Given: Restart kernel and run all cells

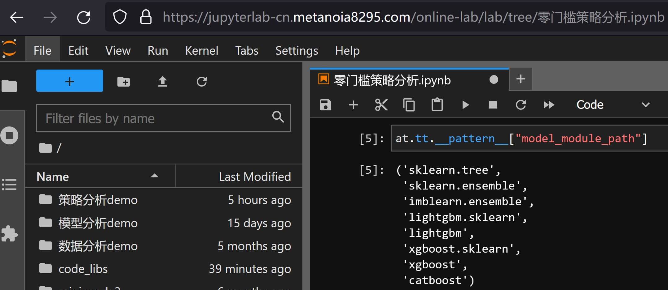Looking at the screenshot, I should pos(549,105).
